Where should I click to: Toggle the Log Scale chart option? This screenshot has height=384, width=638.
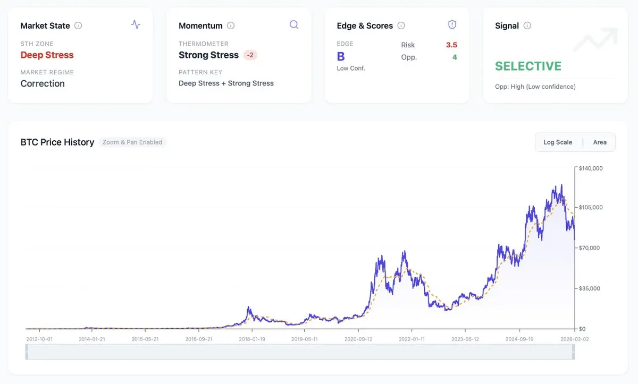558,142
